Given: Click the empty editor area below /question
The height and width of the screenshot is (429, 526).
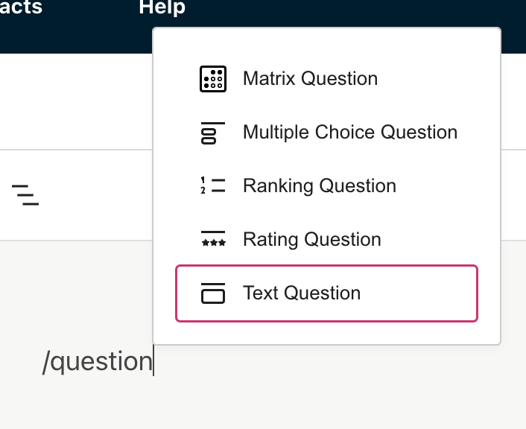Looking at the screenshot, I should click(224, 398).
